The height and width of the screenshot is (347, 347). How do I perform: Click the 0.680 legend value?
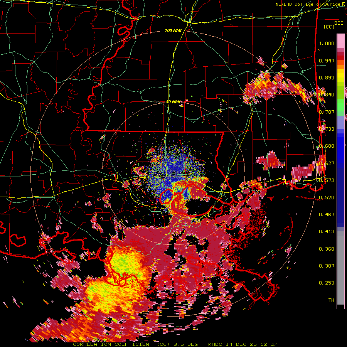327,146
